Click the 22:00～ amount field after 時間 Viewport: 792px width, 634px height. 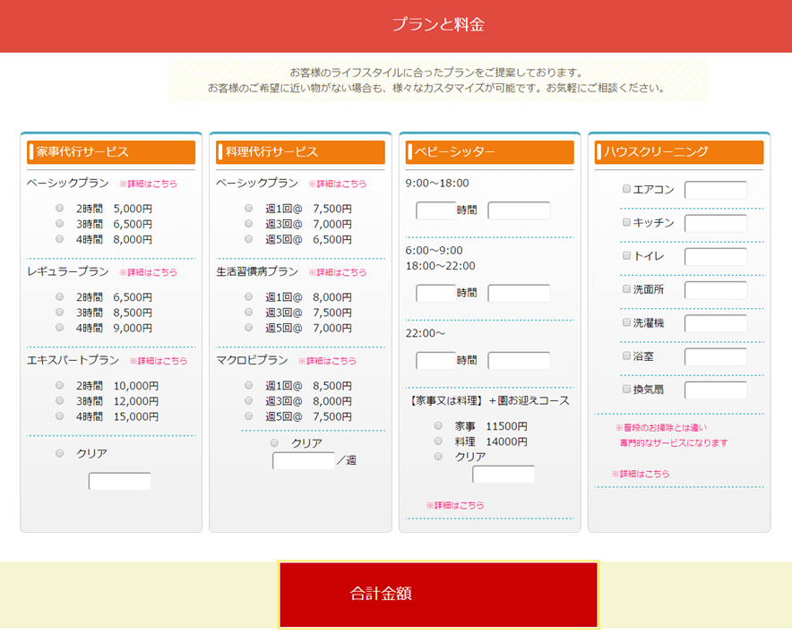(520, 361)
